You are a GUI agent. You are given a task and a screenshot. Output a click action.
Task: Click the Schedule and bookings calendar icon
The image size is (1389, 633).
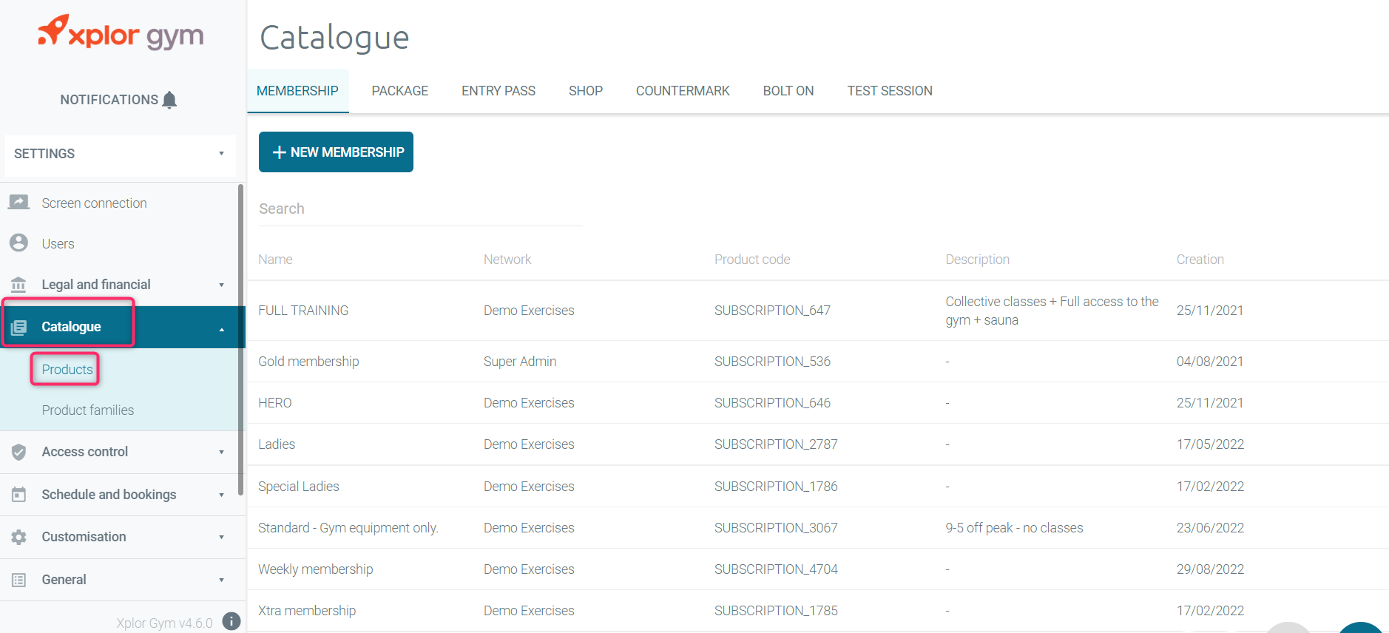pos(18,495)
